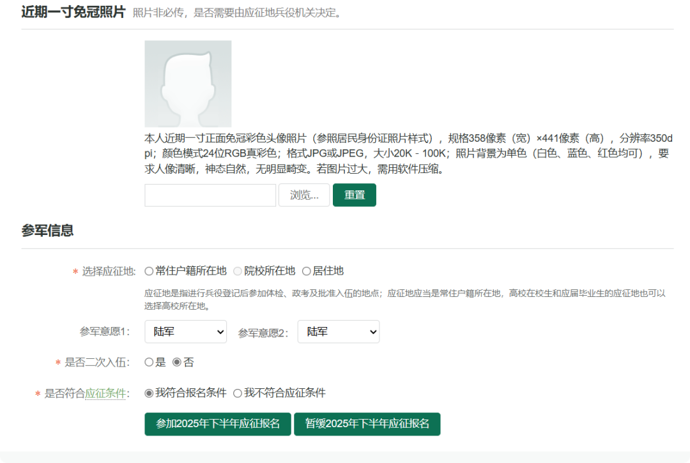690x463 pixels.
Task: Click the photo file path input field
Action: 210,195
